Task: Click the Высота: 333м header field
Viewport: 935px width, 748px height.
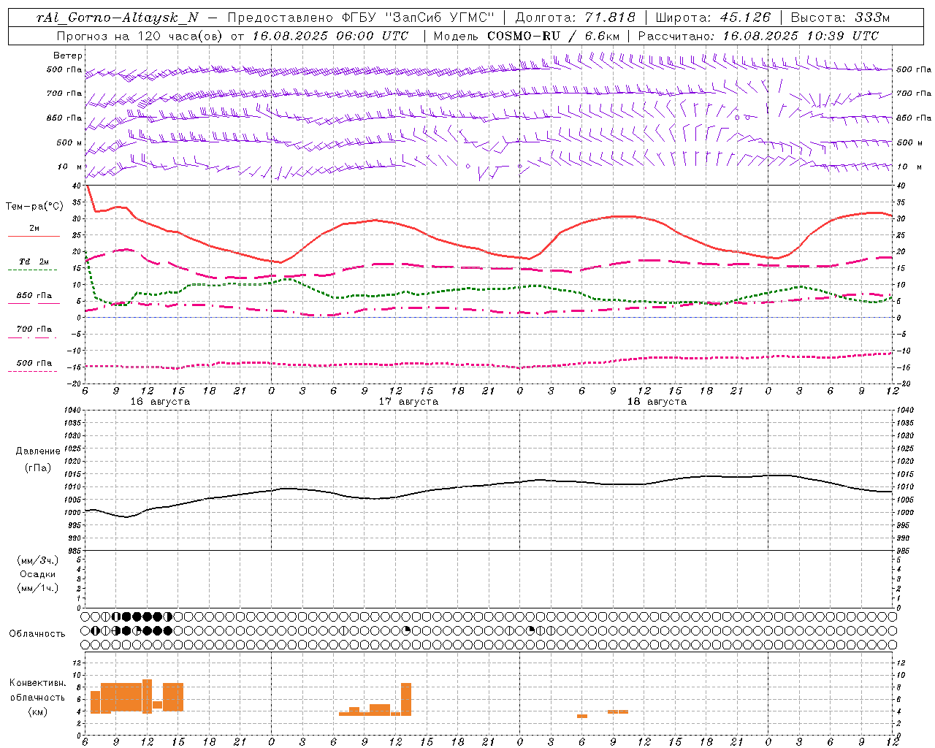Action: (x=840, y=18)
